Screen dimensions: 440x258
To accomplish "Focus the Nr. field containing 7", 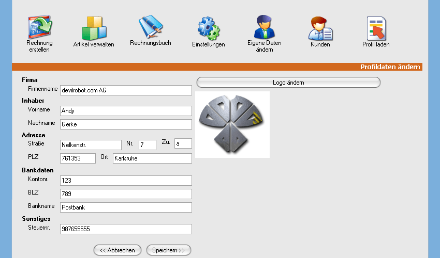I will pos(148,145).
